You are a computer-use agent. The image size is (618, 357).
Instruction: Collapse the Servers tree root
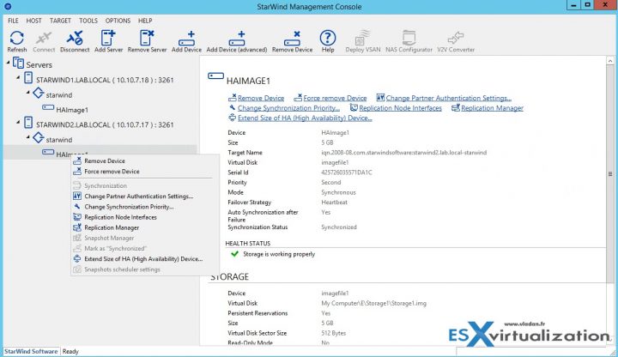coord(8,63)
